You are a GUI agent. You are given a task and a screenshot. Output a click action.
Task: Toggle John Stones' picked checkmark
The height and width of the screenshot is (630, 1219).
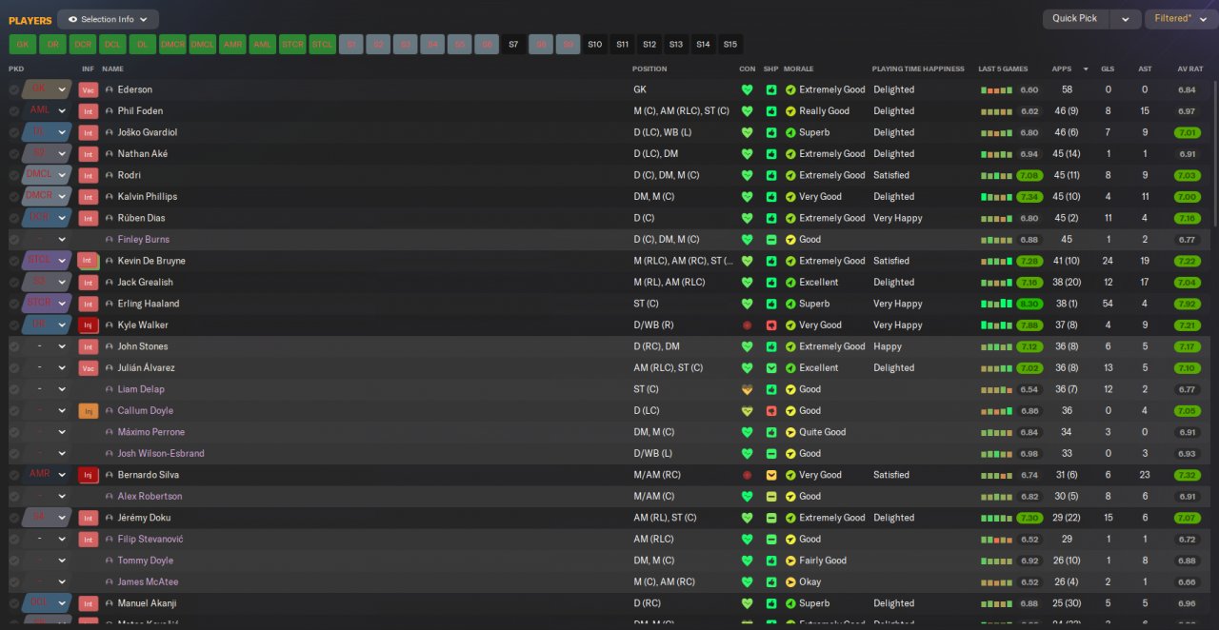click(14, 346)
